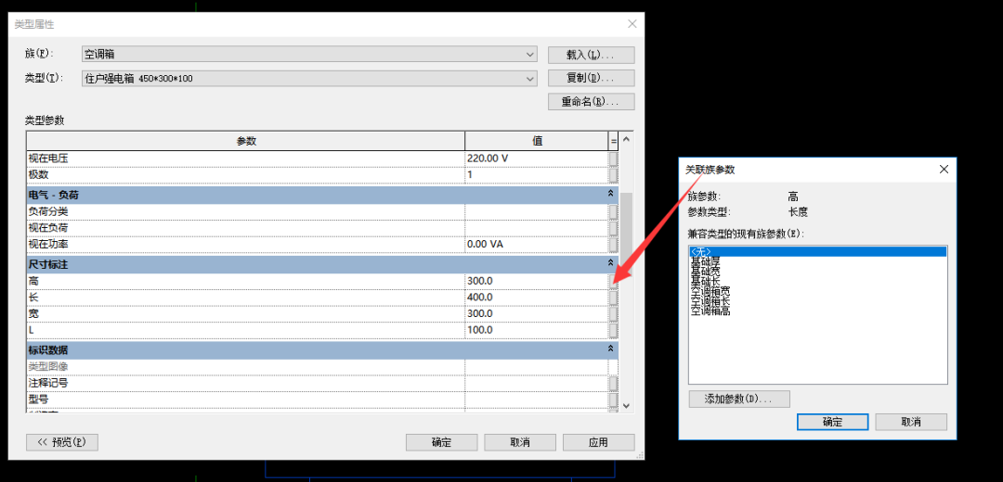Viewport: 1003px width, 482px height.
Task: Click associate-parameter button in 视在负荷 row
Action: coord(613,228)
